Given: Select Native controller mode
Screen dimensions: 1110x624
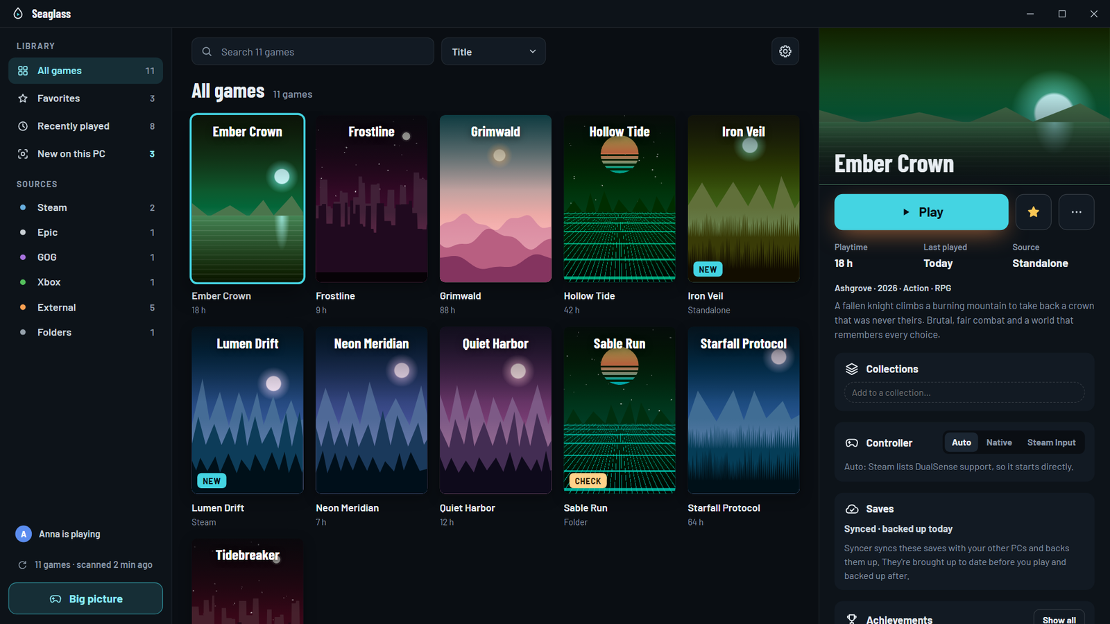Looking at the screenshot, I should click(x=999, y=442).
